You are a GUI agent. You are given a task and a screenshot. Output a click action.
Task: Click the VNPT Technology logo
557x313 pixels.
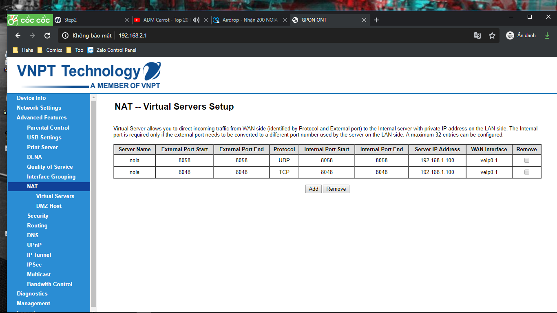coord(89,75)
